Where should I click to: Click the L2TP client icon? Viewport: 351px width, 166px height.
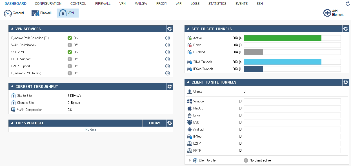(x=190, y=143)
